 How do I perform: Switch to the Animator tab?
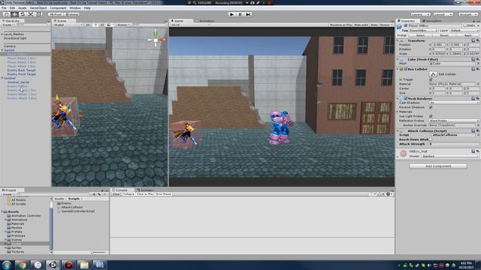[x=145, y=190]
